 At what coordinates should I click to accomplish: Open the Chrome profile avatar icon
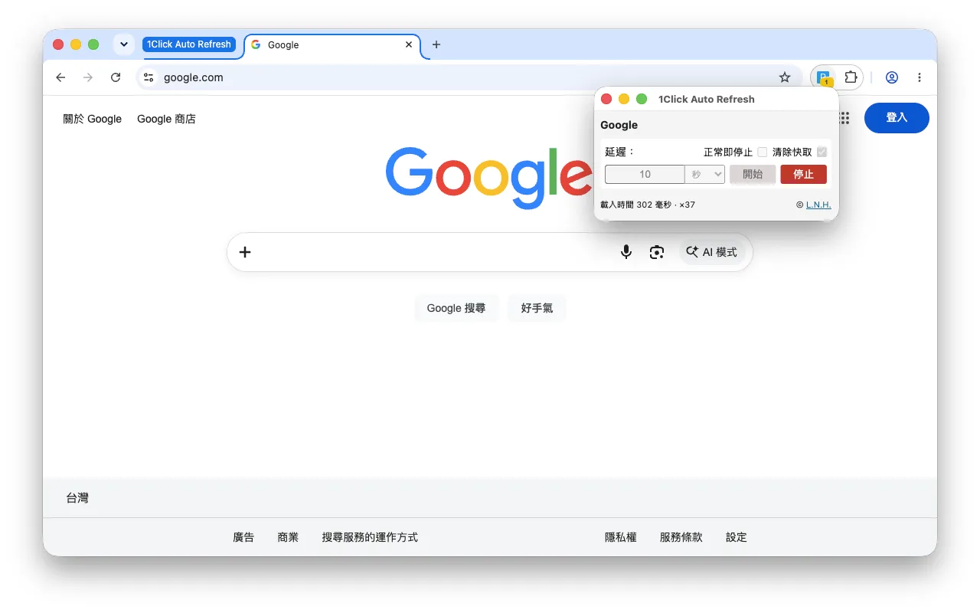pyautogui.click(x=892, y=77)
